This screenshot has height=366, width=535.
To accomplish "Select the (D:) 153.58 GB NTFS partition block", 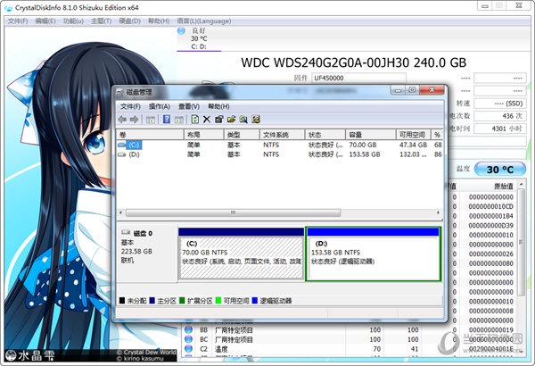I will [x=373, y=254].
